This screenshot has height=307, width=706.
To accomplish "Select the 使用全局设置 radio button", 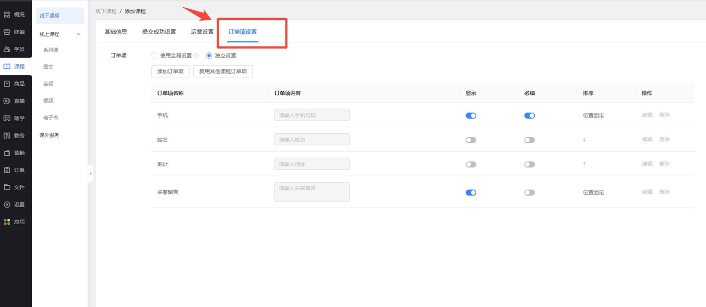I will click(154, 56).
